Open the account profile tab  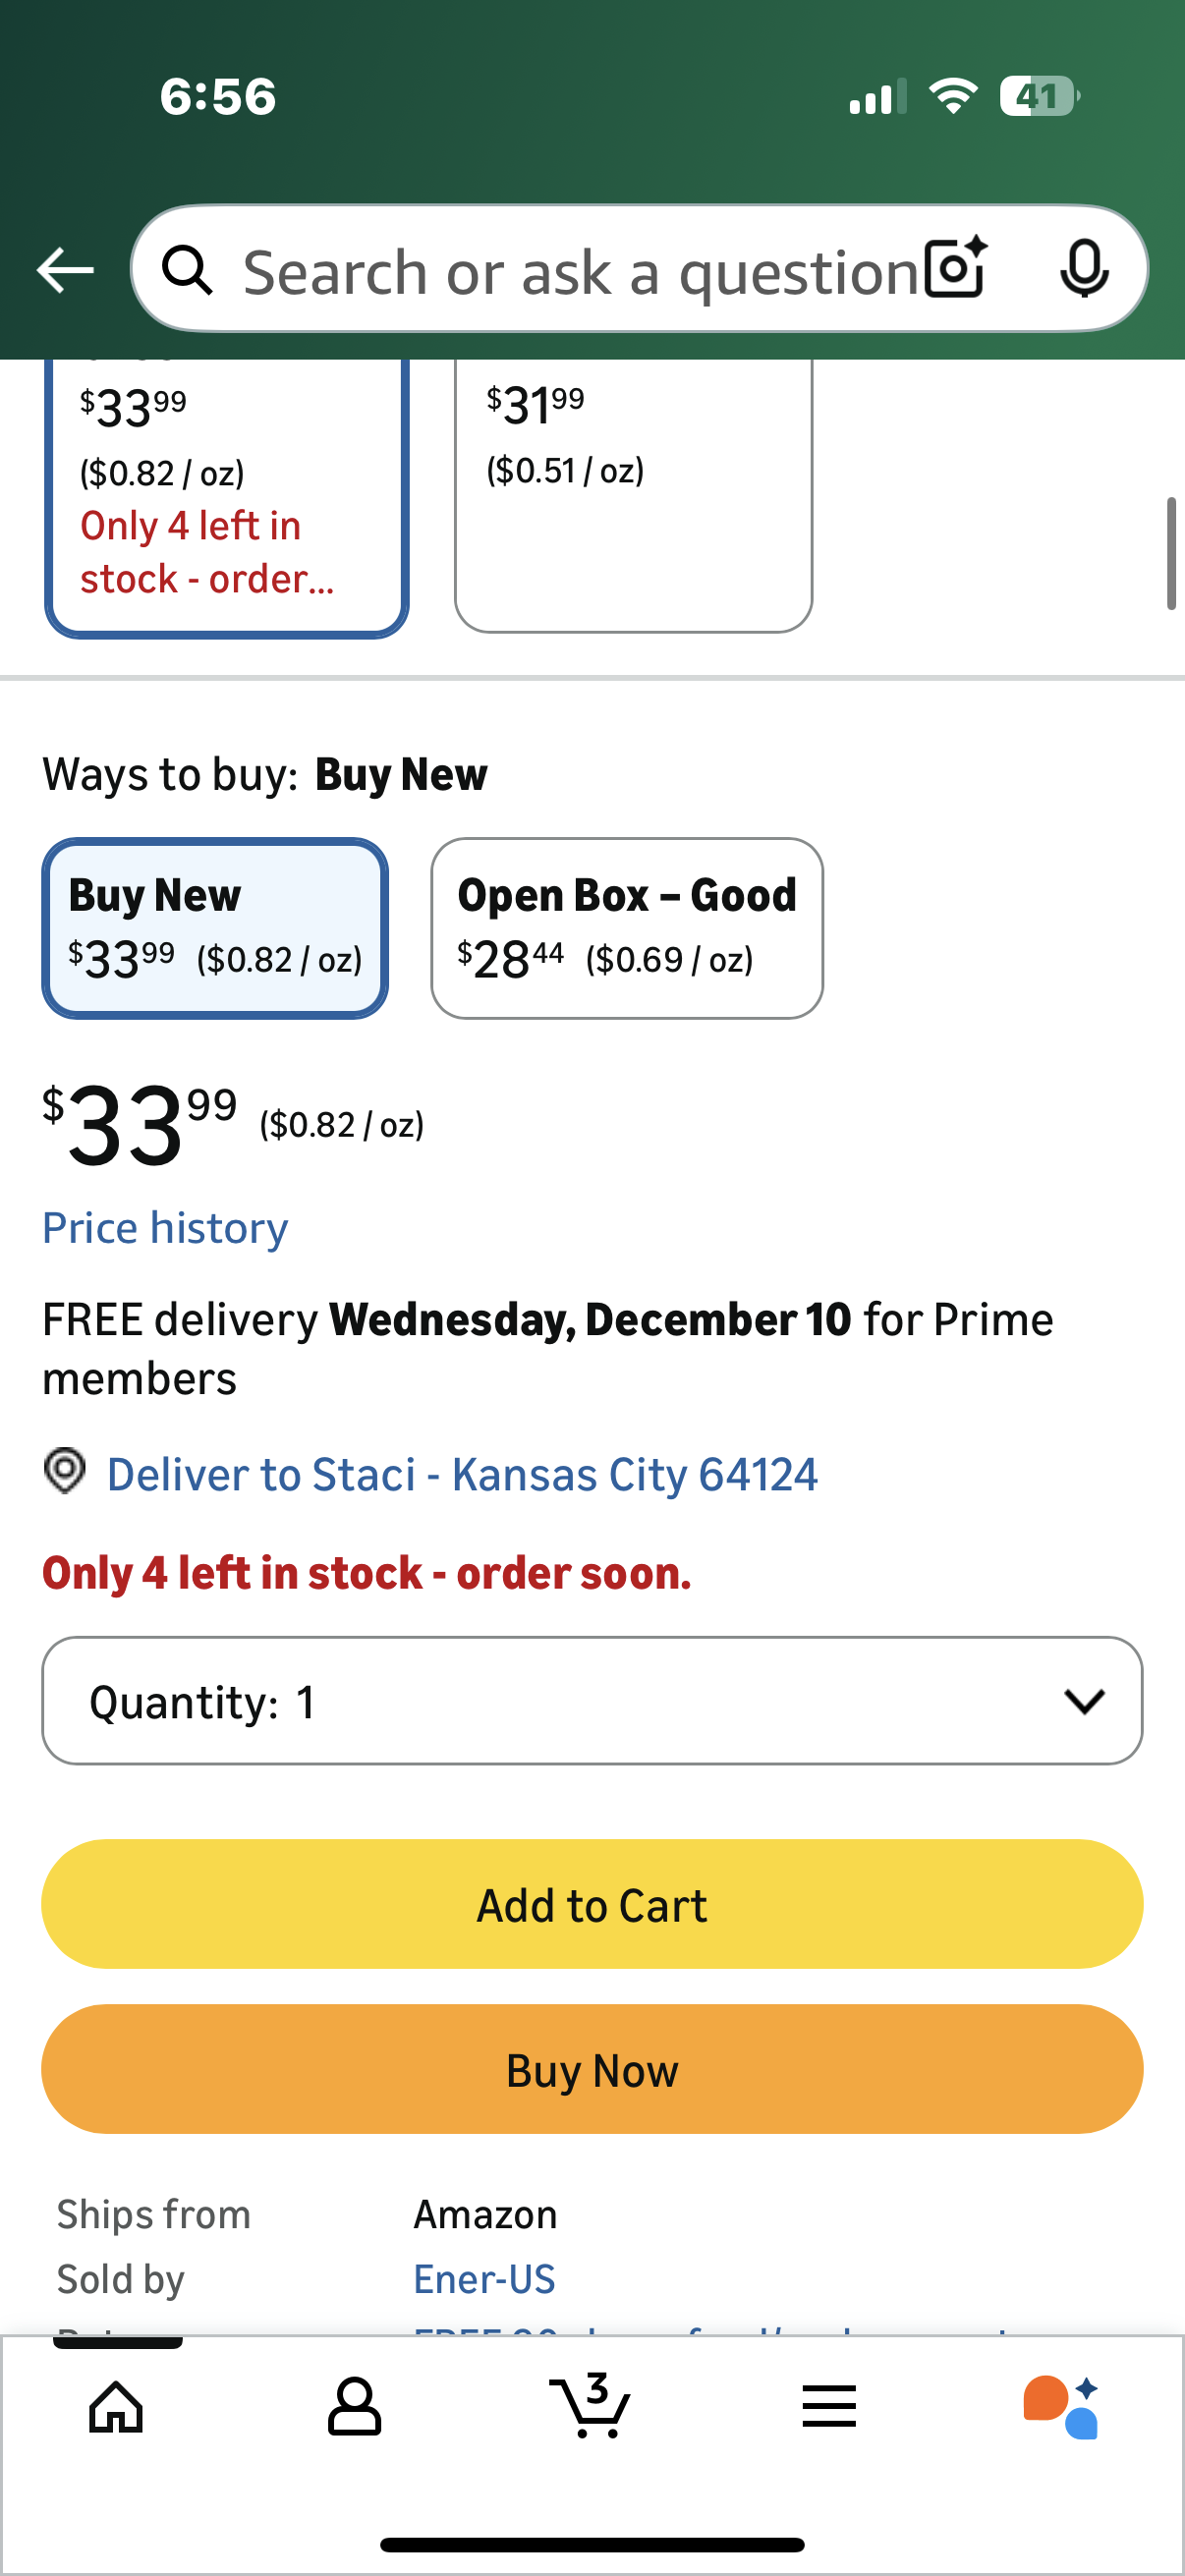pyautogui.click(x=354, y=2406)
